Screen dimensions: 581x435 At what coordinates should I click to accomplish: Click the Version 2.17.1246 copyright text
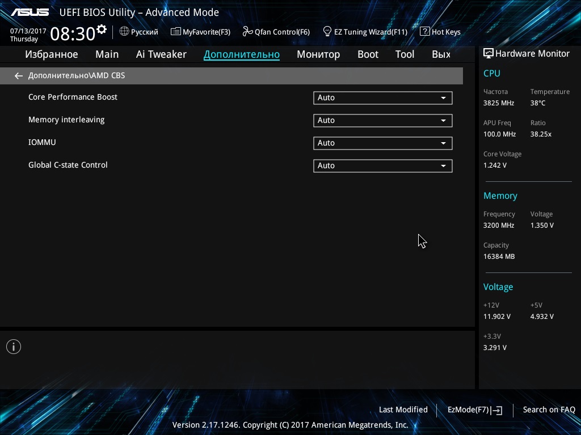[x=290, y=425]
